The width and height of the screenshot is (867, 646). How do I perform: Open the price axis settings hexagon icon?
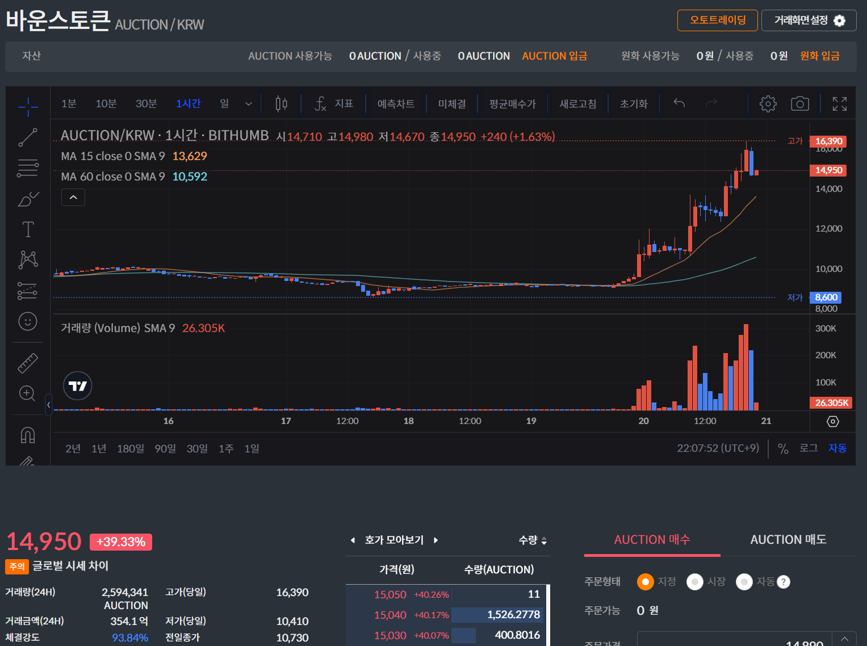point(832,421)
